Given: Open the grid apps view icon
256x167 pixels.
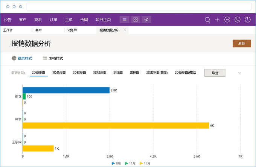Looking at the screenshot, I should pos(136,20).
